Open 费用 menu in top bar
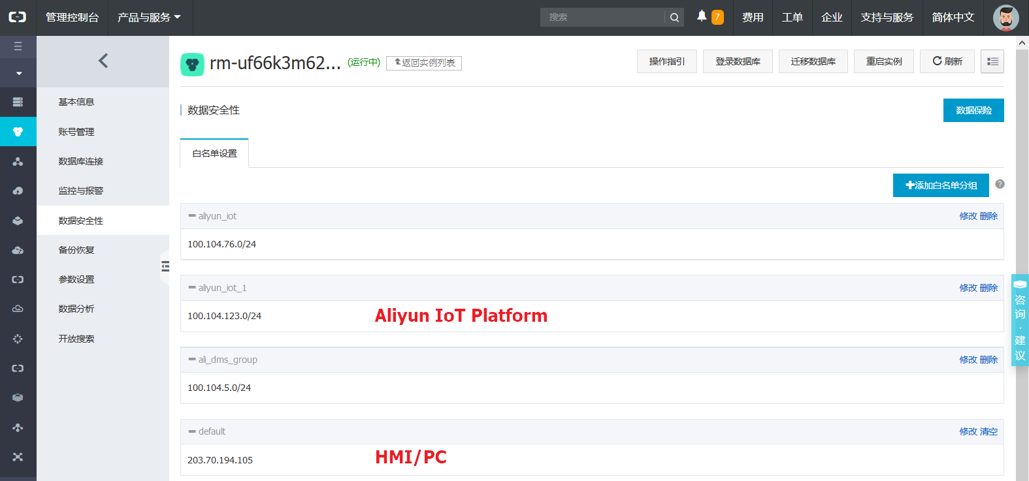 [x=753, y=18]
